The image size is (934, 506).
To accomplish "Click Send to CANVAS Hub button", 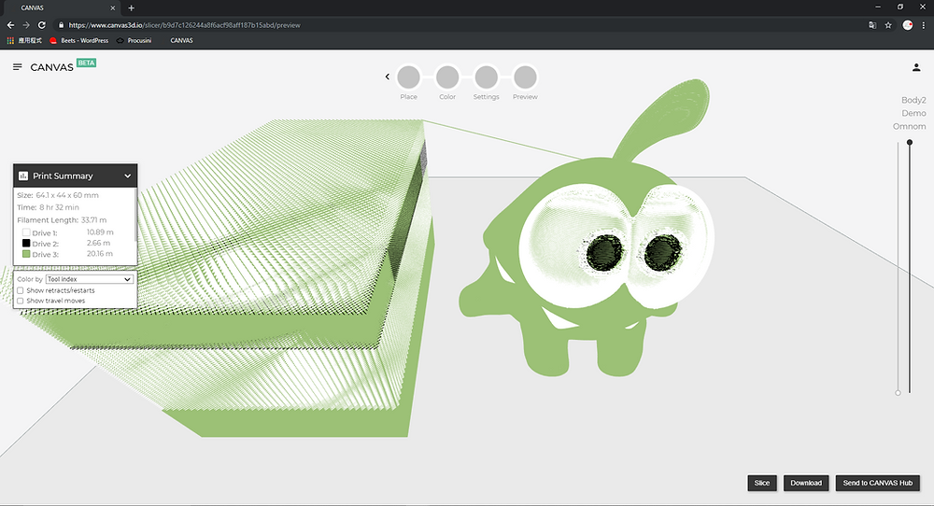I will [877, 483].
